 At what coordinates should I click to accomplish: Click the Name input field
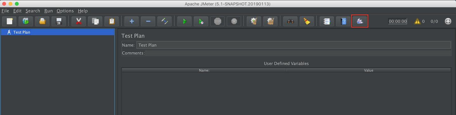pyautogui.click(x=293, y=45)
